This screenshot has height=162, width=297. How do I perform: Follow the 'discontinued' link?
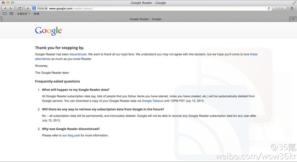78,54
